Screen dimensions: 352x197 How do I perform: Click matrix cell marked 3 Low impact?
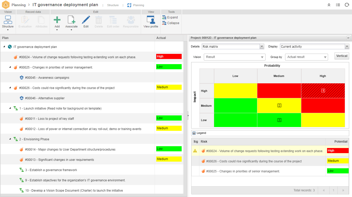pos(279,120)
